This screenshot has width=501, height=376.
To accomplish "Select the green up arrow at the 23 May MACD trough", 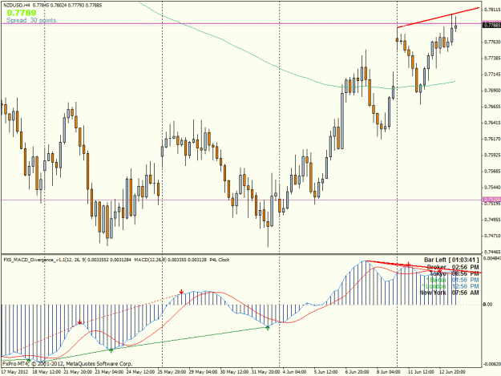I will 111,350.
